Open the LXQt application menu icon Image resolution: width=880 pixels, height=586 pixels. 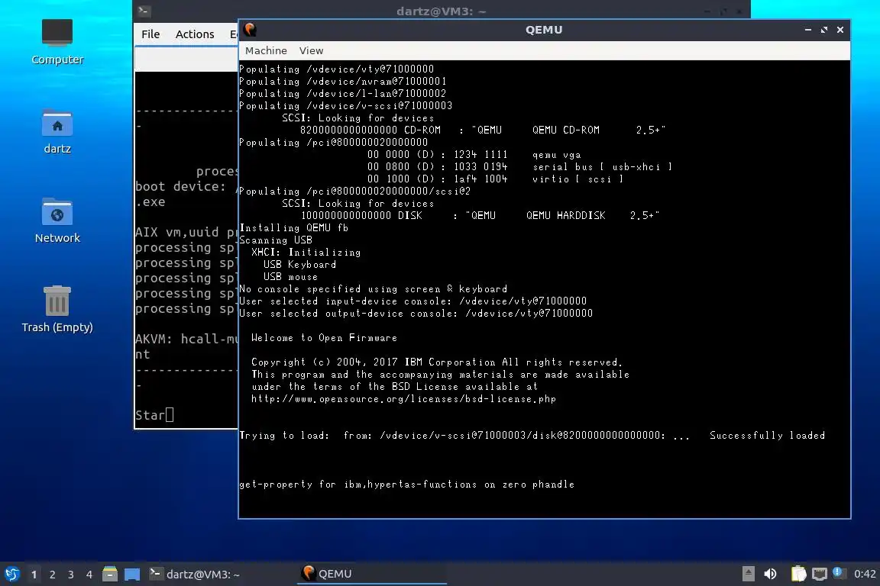[11, 574]
